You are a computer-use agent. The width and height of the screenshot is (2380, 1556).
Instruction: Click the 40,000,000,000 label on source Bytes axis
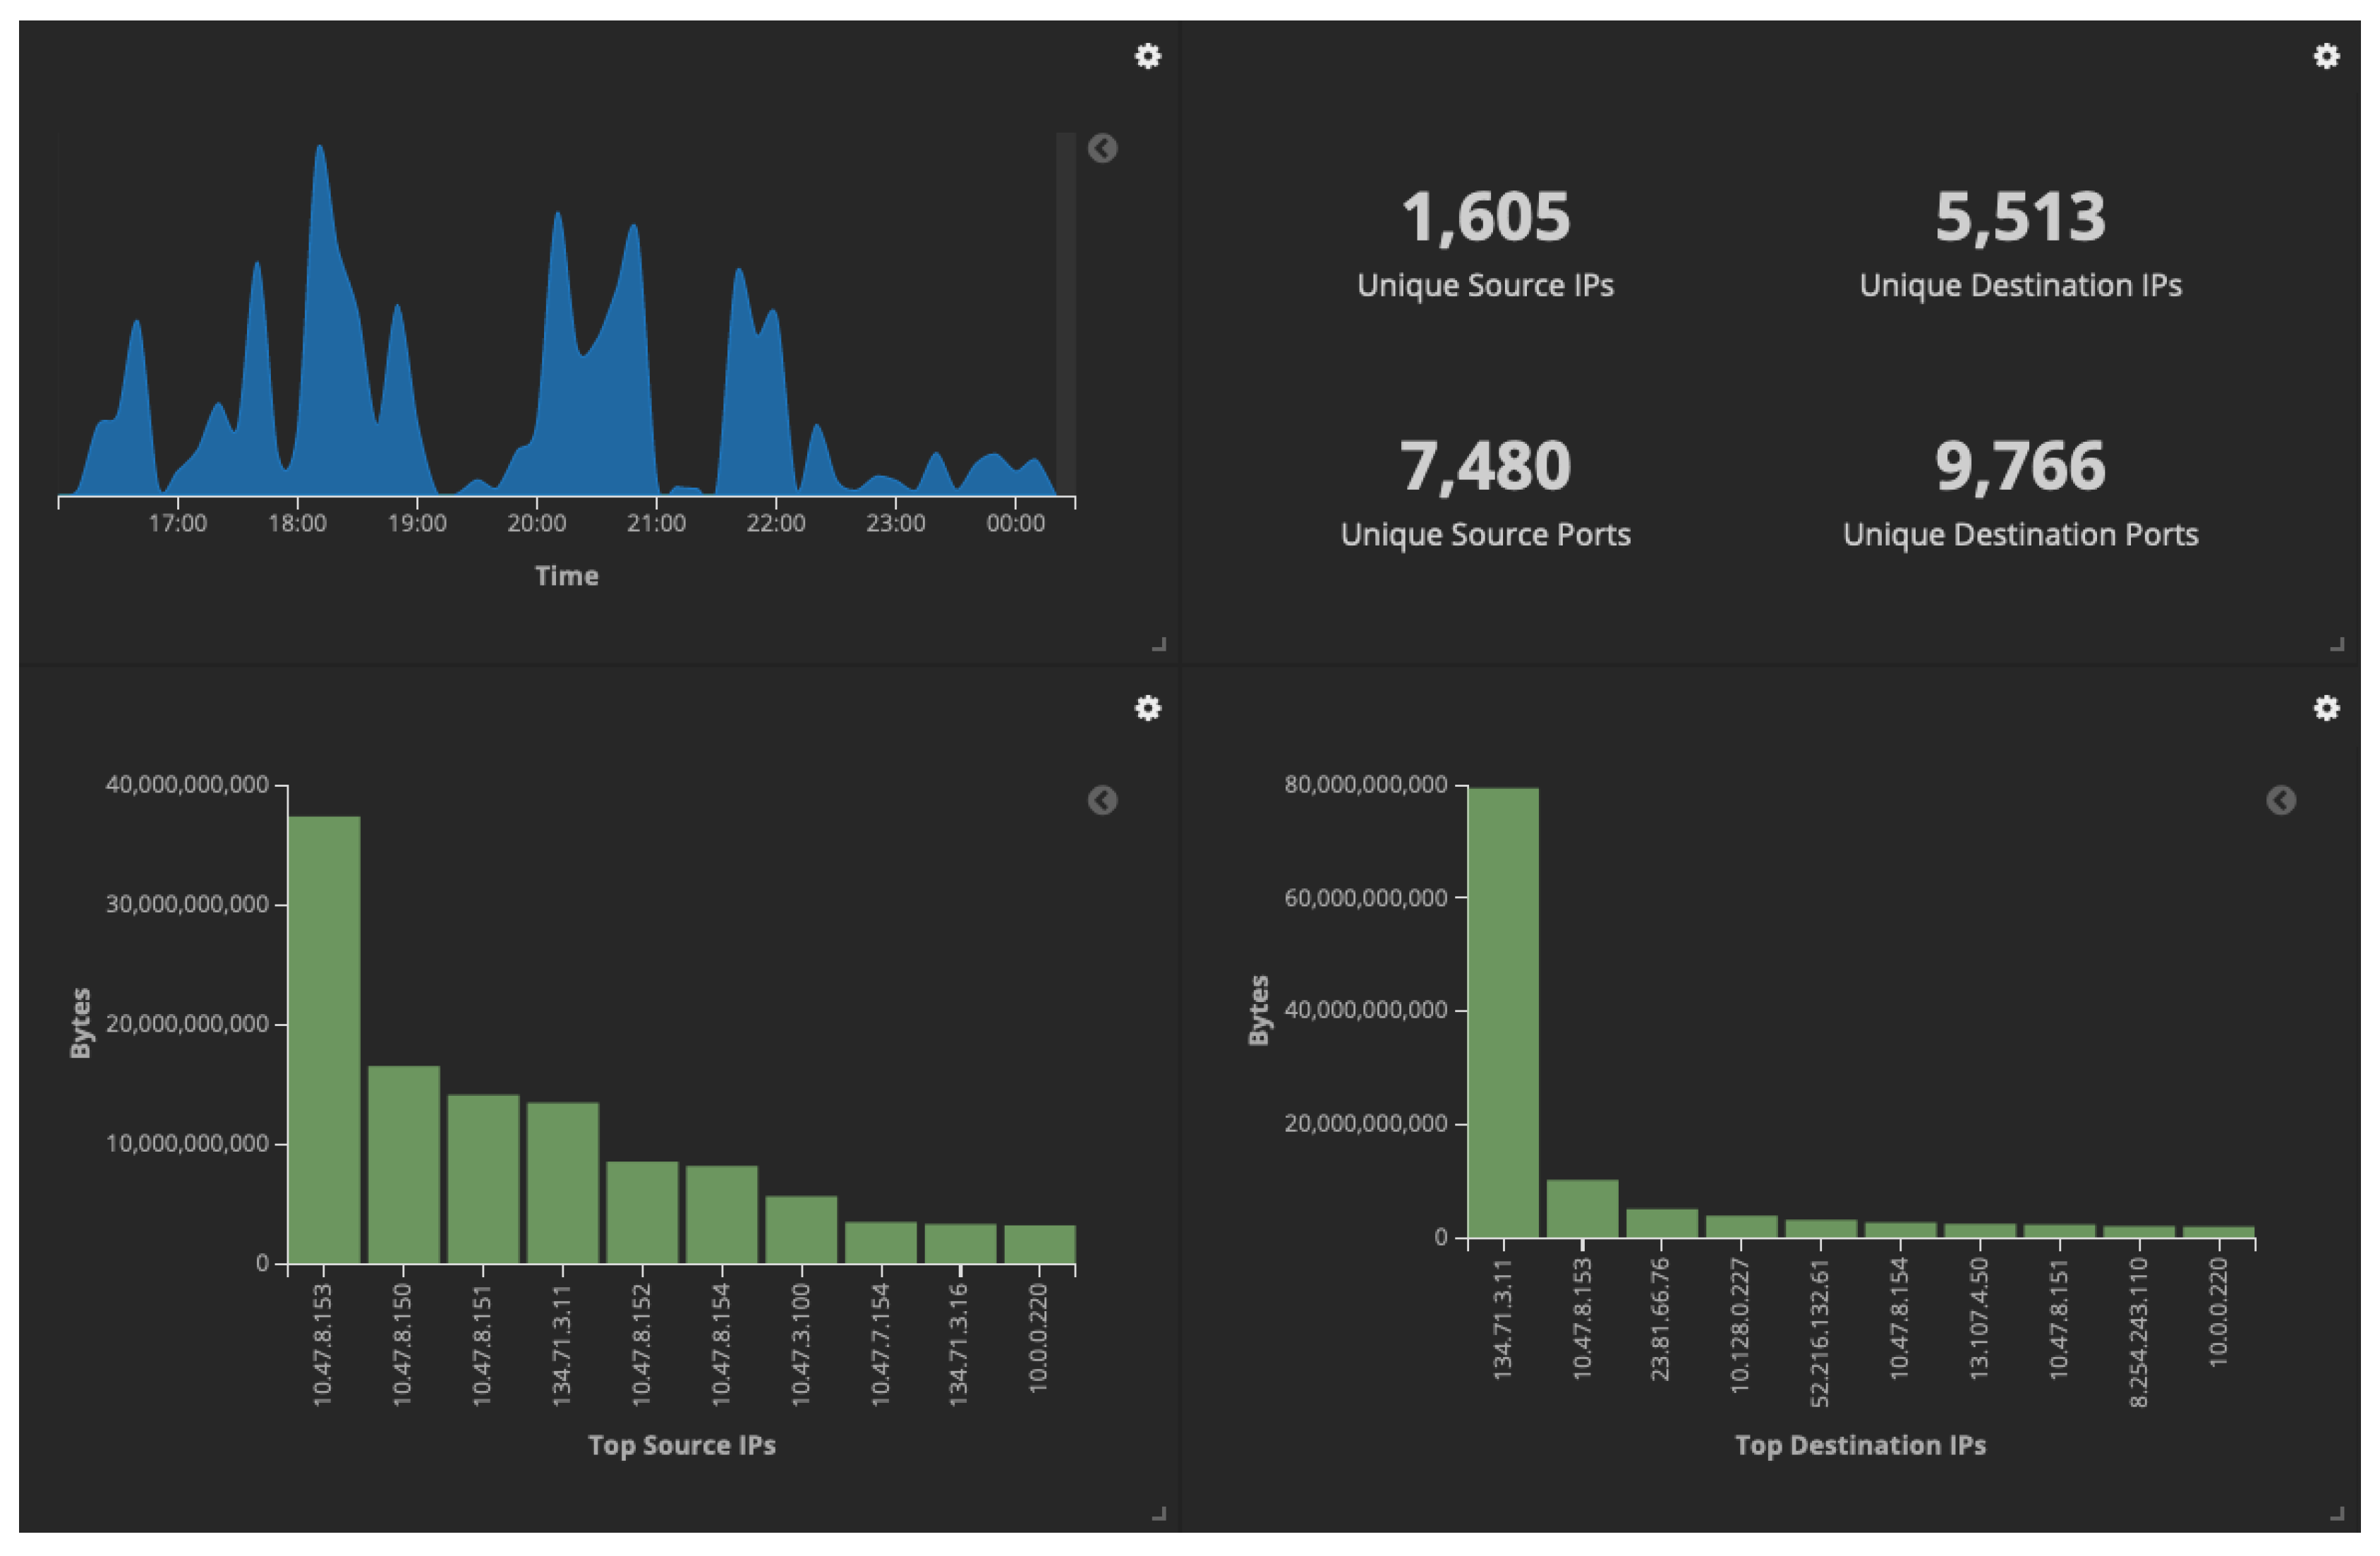187,785
